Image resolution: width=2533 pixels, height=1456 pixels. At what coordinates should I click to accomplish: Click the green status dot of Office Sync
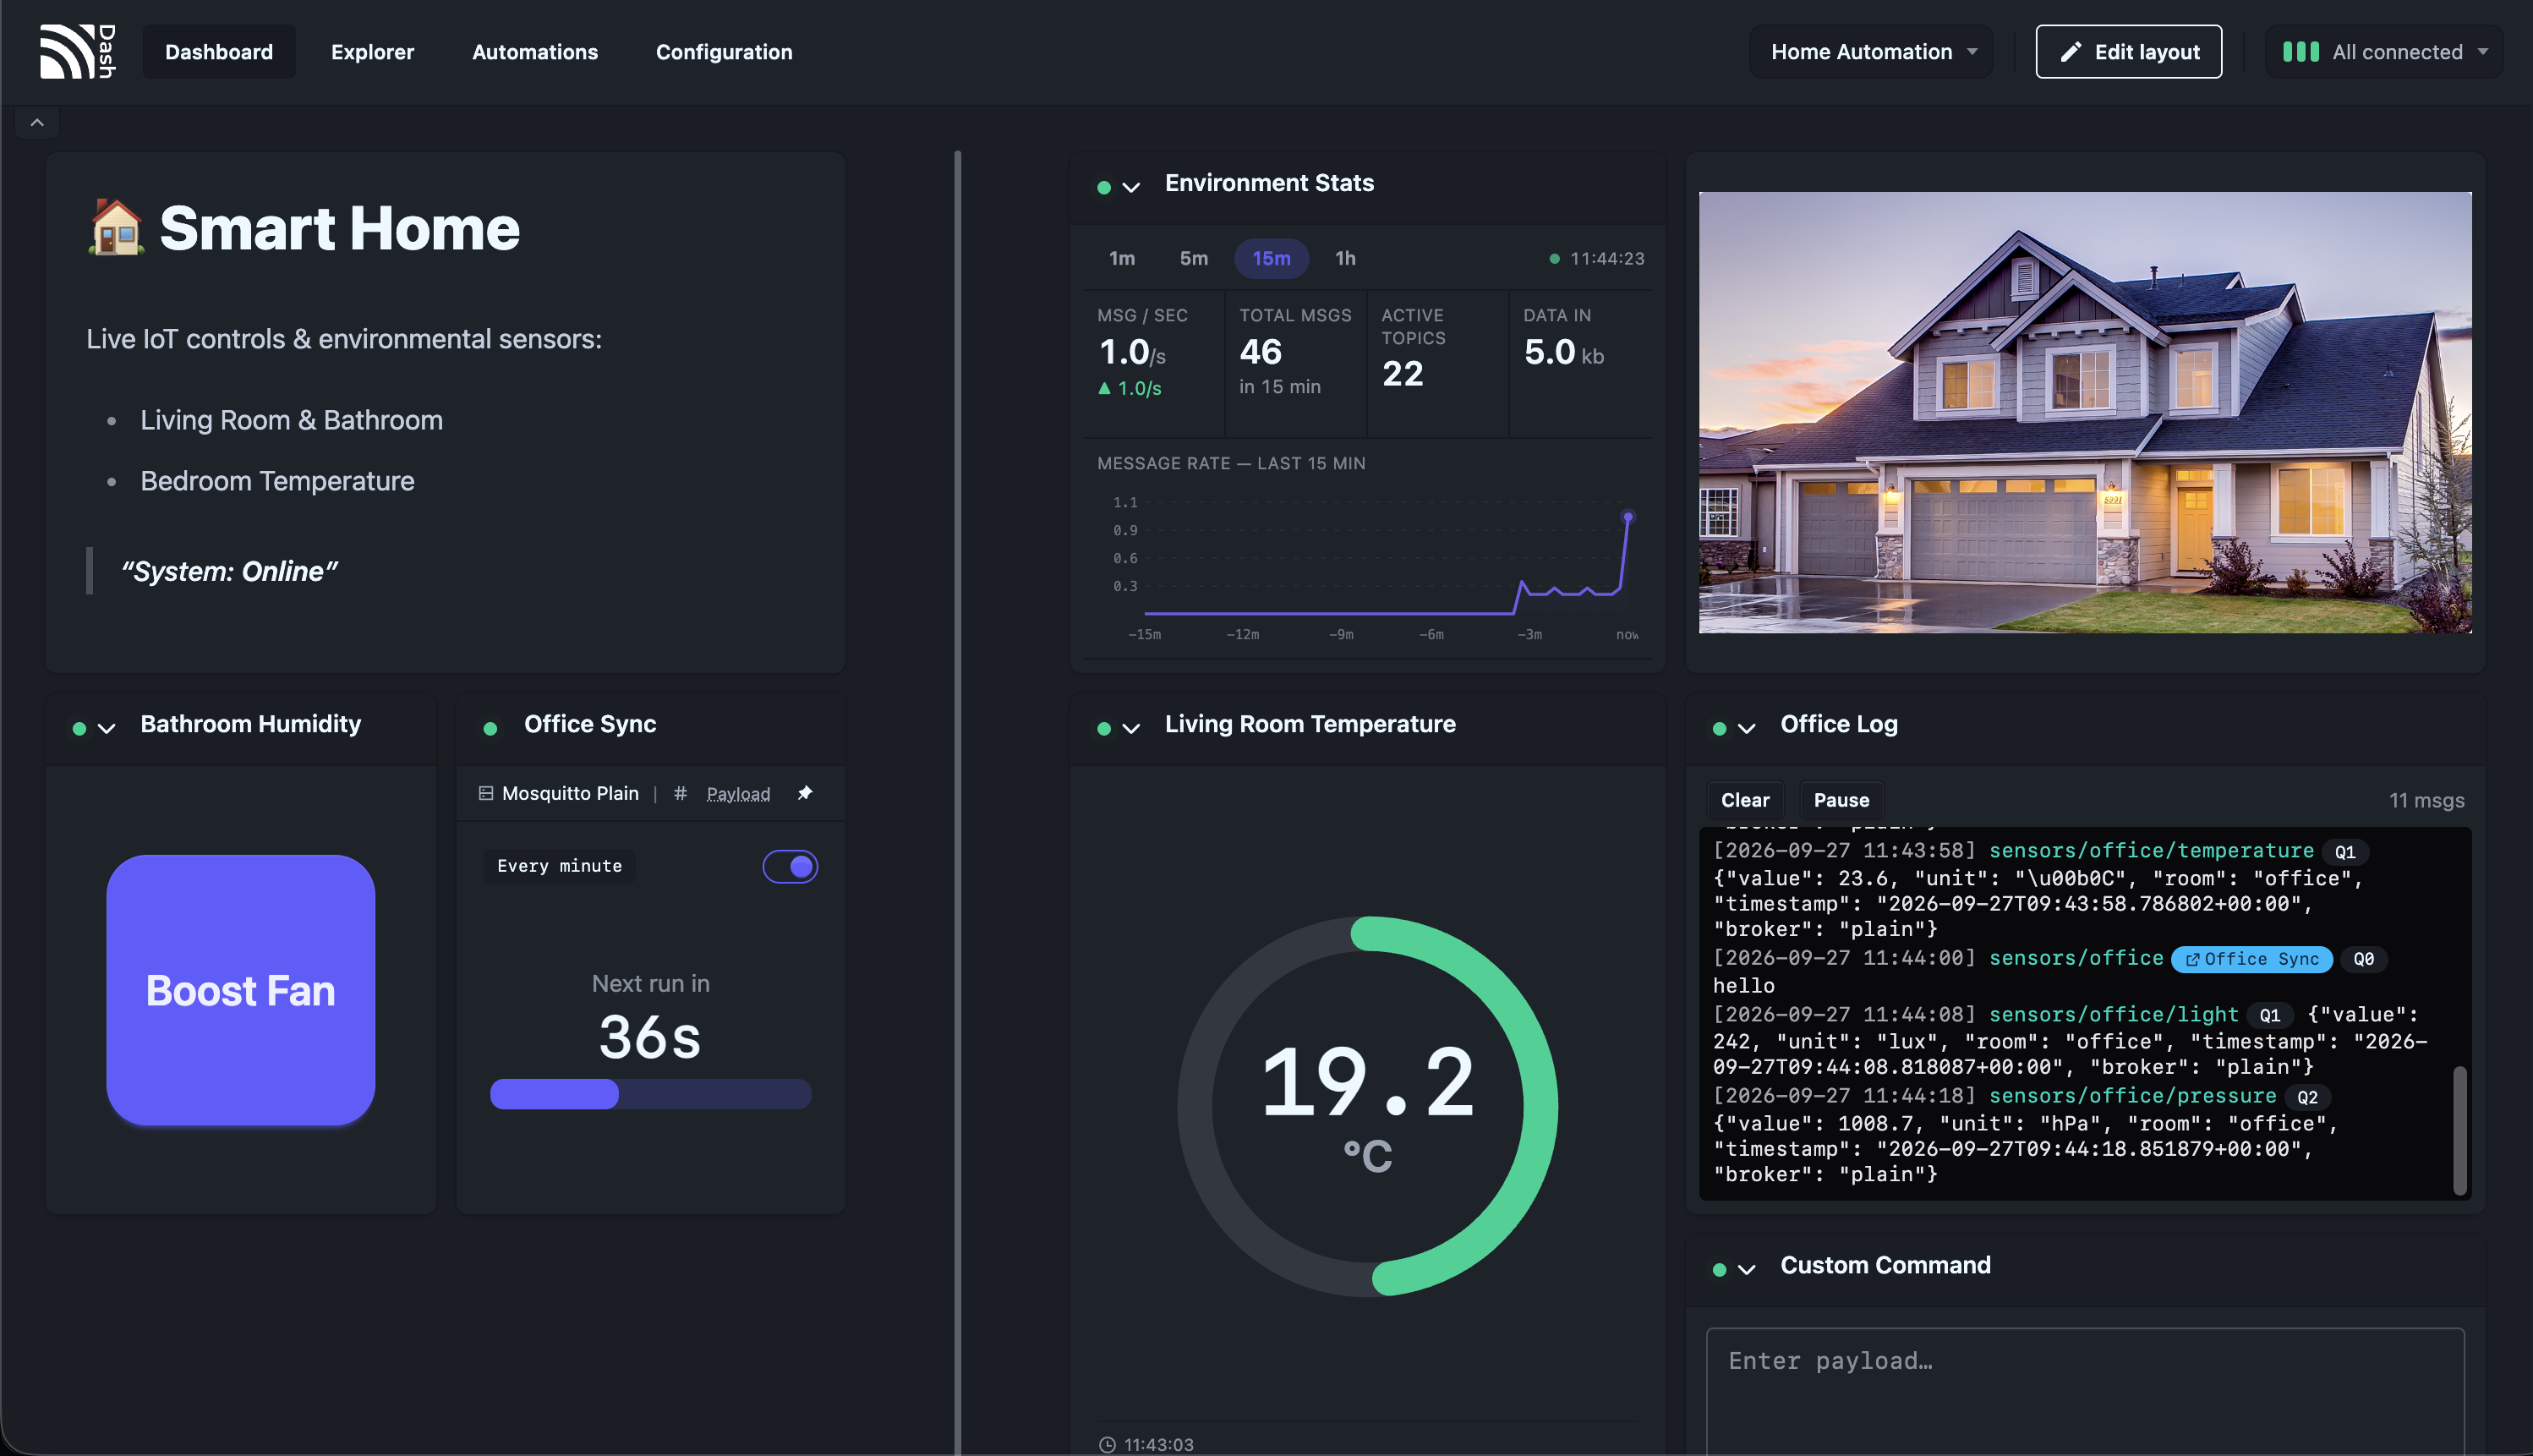tap(490, 728)
